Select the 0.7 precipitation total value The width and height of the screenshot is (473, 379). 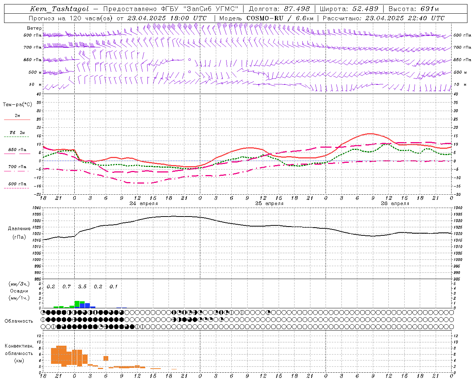[67, 287]
